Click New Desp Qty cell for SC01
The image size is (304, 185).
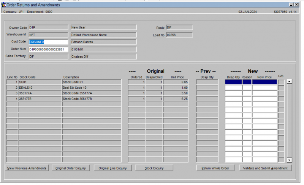tap(233, 82)
